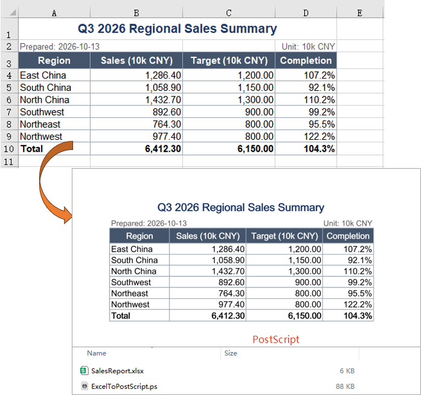Image resolution: width=422 pixels, height=395 pixels.
Task: Select column B header
Action: coord(136,13)
